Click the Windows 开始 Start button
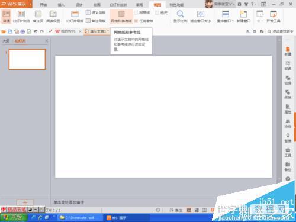This screenshot has width=296, height=222. click(x=14, y=218)
